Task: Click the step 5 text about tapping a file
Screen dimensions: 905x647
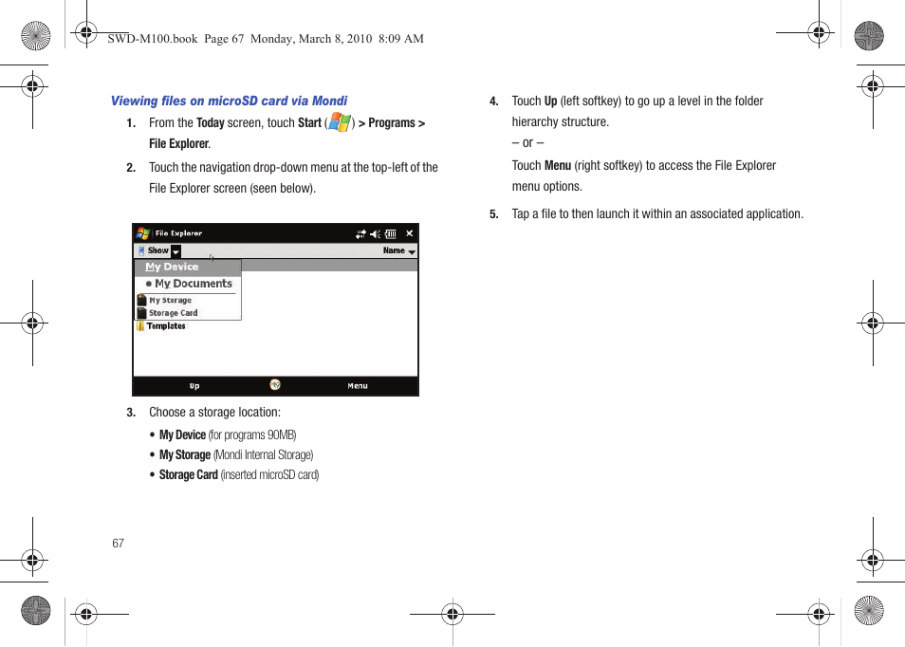Action: tap(657, 214)
